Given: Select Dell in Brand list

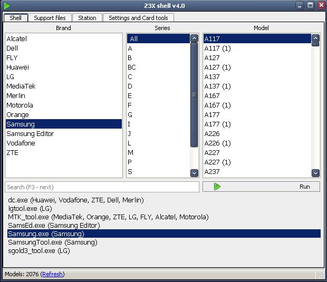Looking at the screenshot, I should click(64, 48).
